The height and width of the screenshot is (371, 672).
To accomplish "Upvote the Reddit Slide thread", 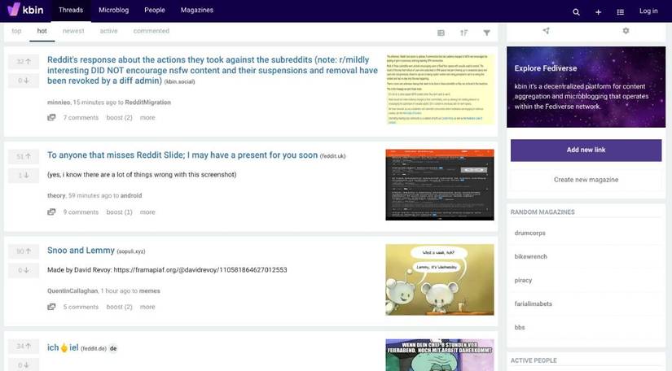I will [x=24, y=156].
